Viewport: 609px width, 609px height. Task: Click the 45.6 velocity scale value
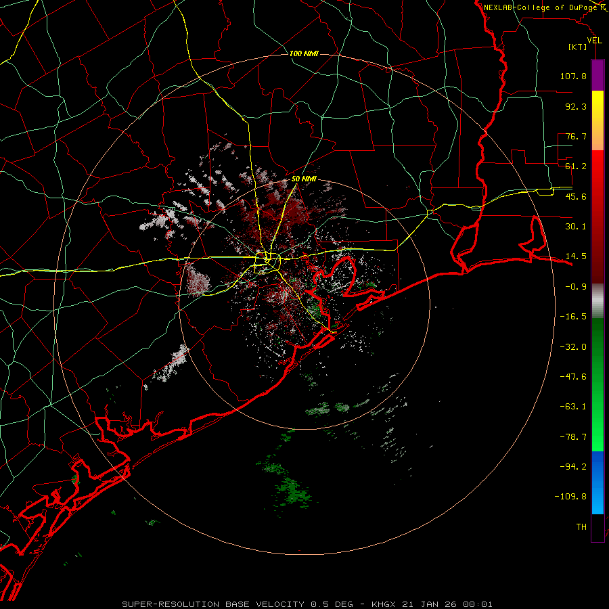pos(576,196)
